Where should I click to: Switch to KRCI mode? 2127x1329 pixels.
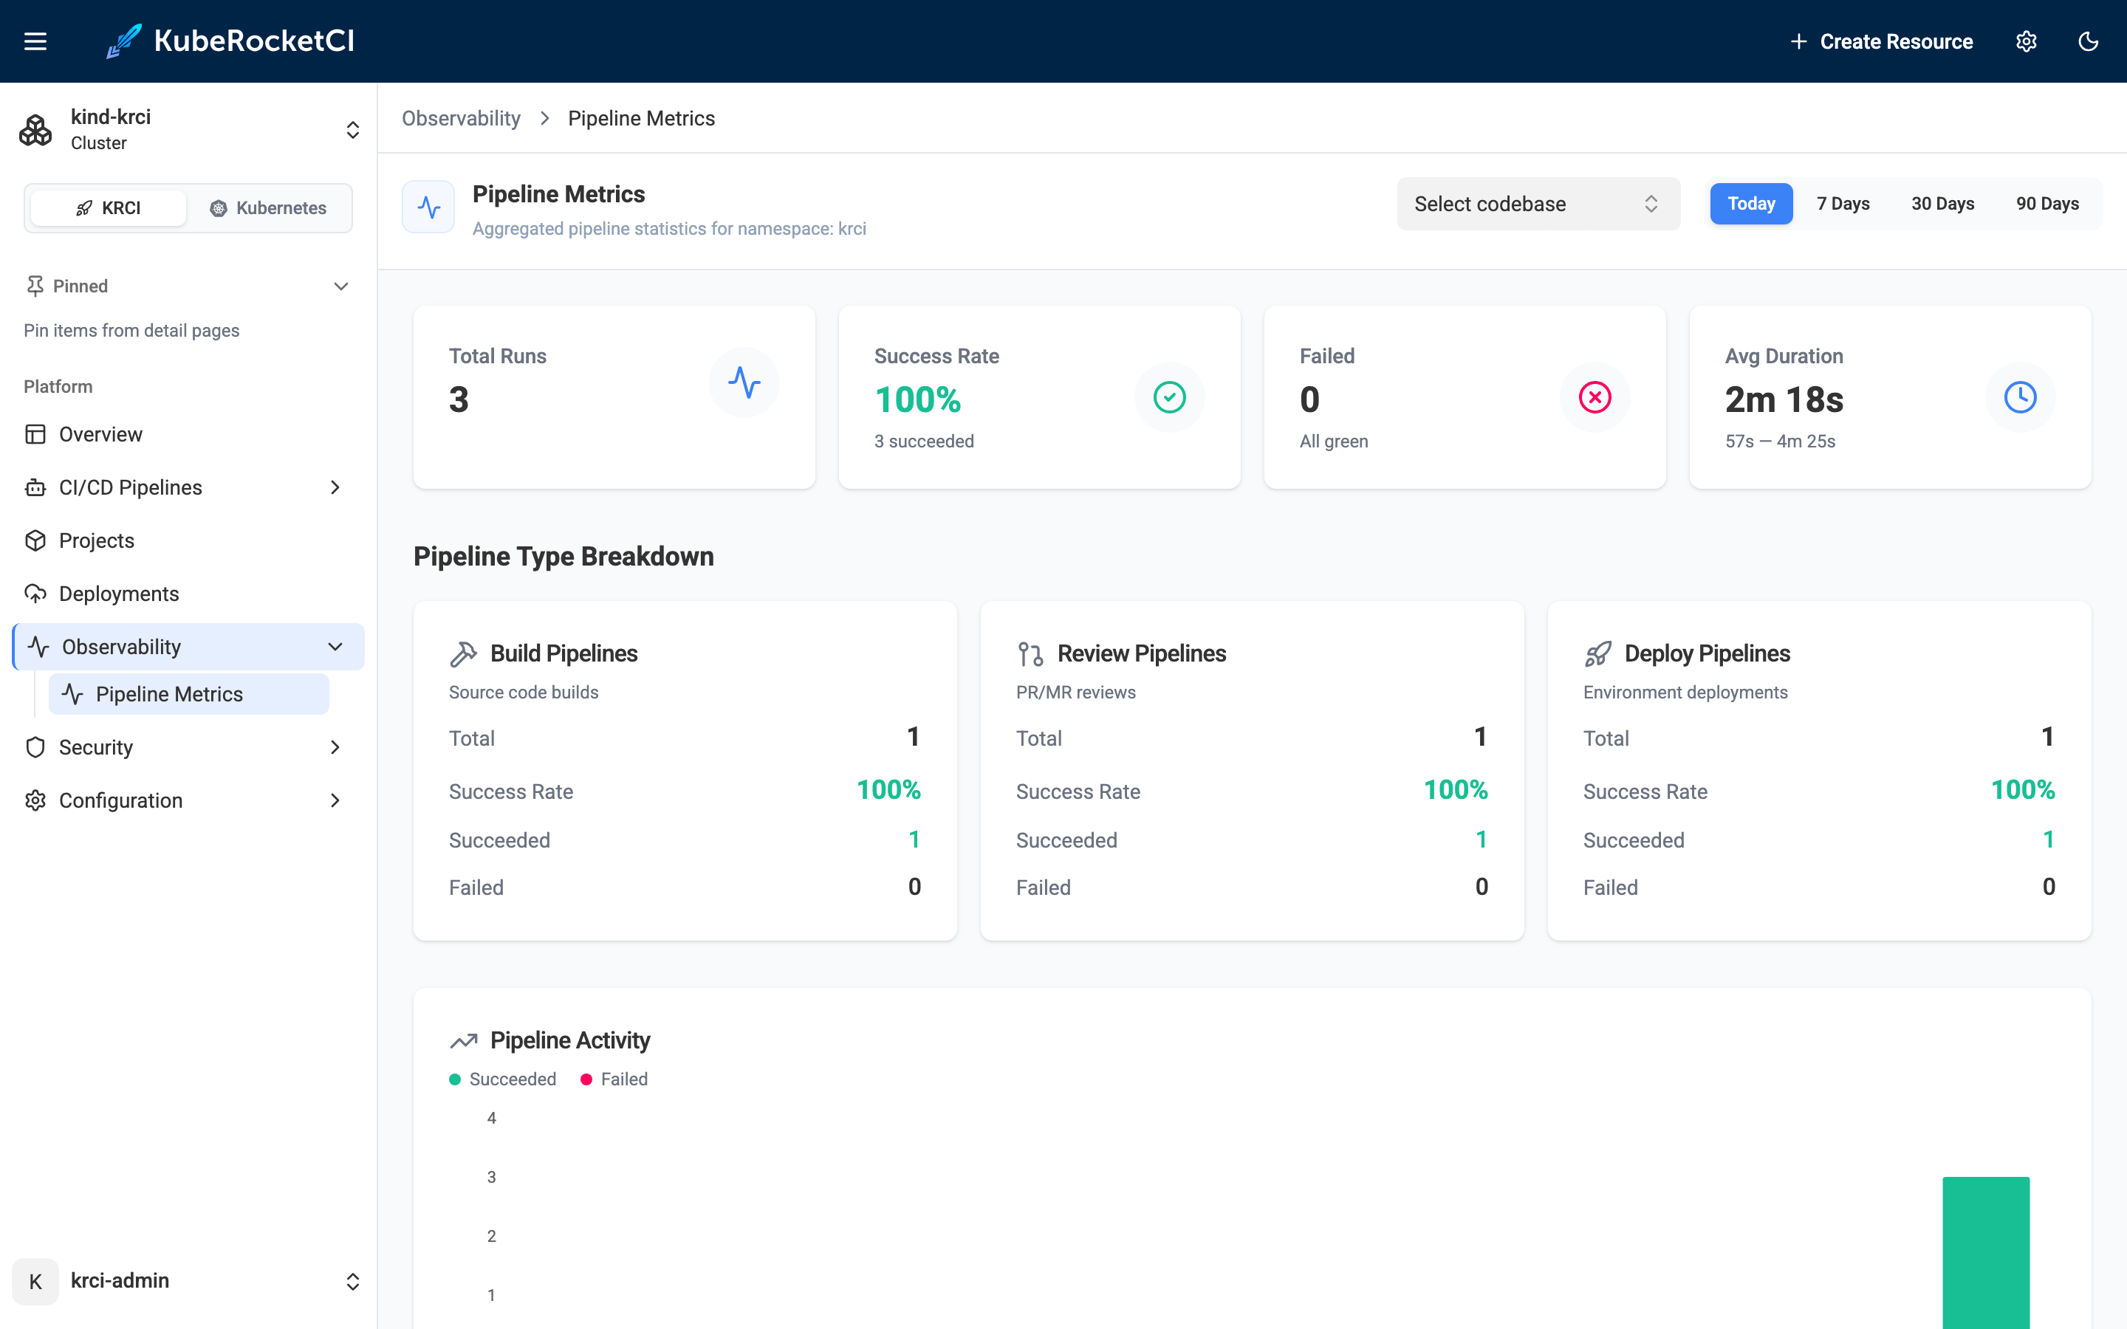point(108,208)
